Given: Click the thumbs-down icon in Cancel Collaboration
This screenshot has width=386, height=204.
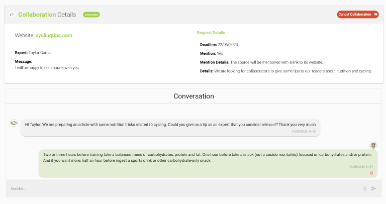Looking at the screenshot, I should pyautogui.click(x=376, y=15).
